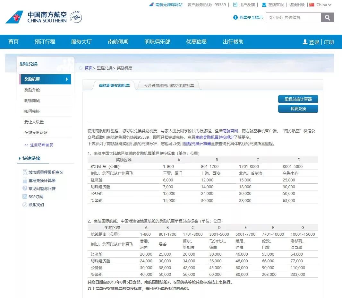This screenshot has height=298, width=342.
Task: Click inline 里程兑换计算器 link in paragraph
Action: [x=197, y=144]
